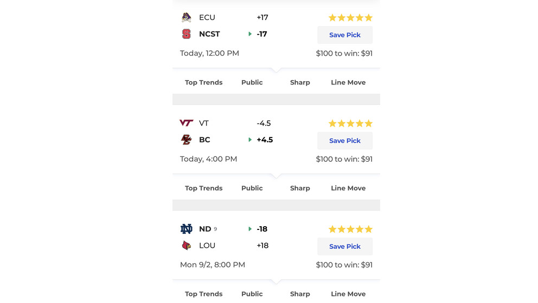Save the ECU vs NCST pick

point(345,35)
